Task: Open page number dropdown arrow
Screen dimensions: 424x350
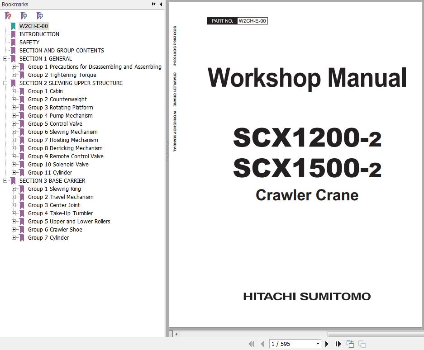Action: point(318,344)
